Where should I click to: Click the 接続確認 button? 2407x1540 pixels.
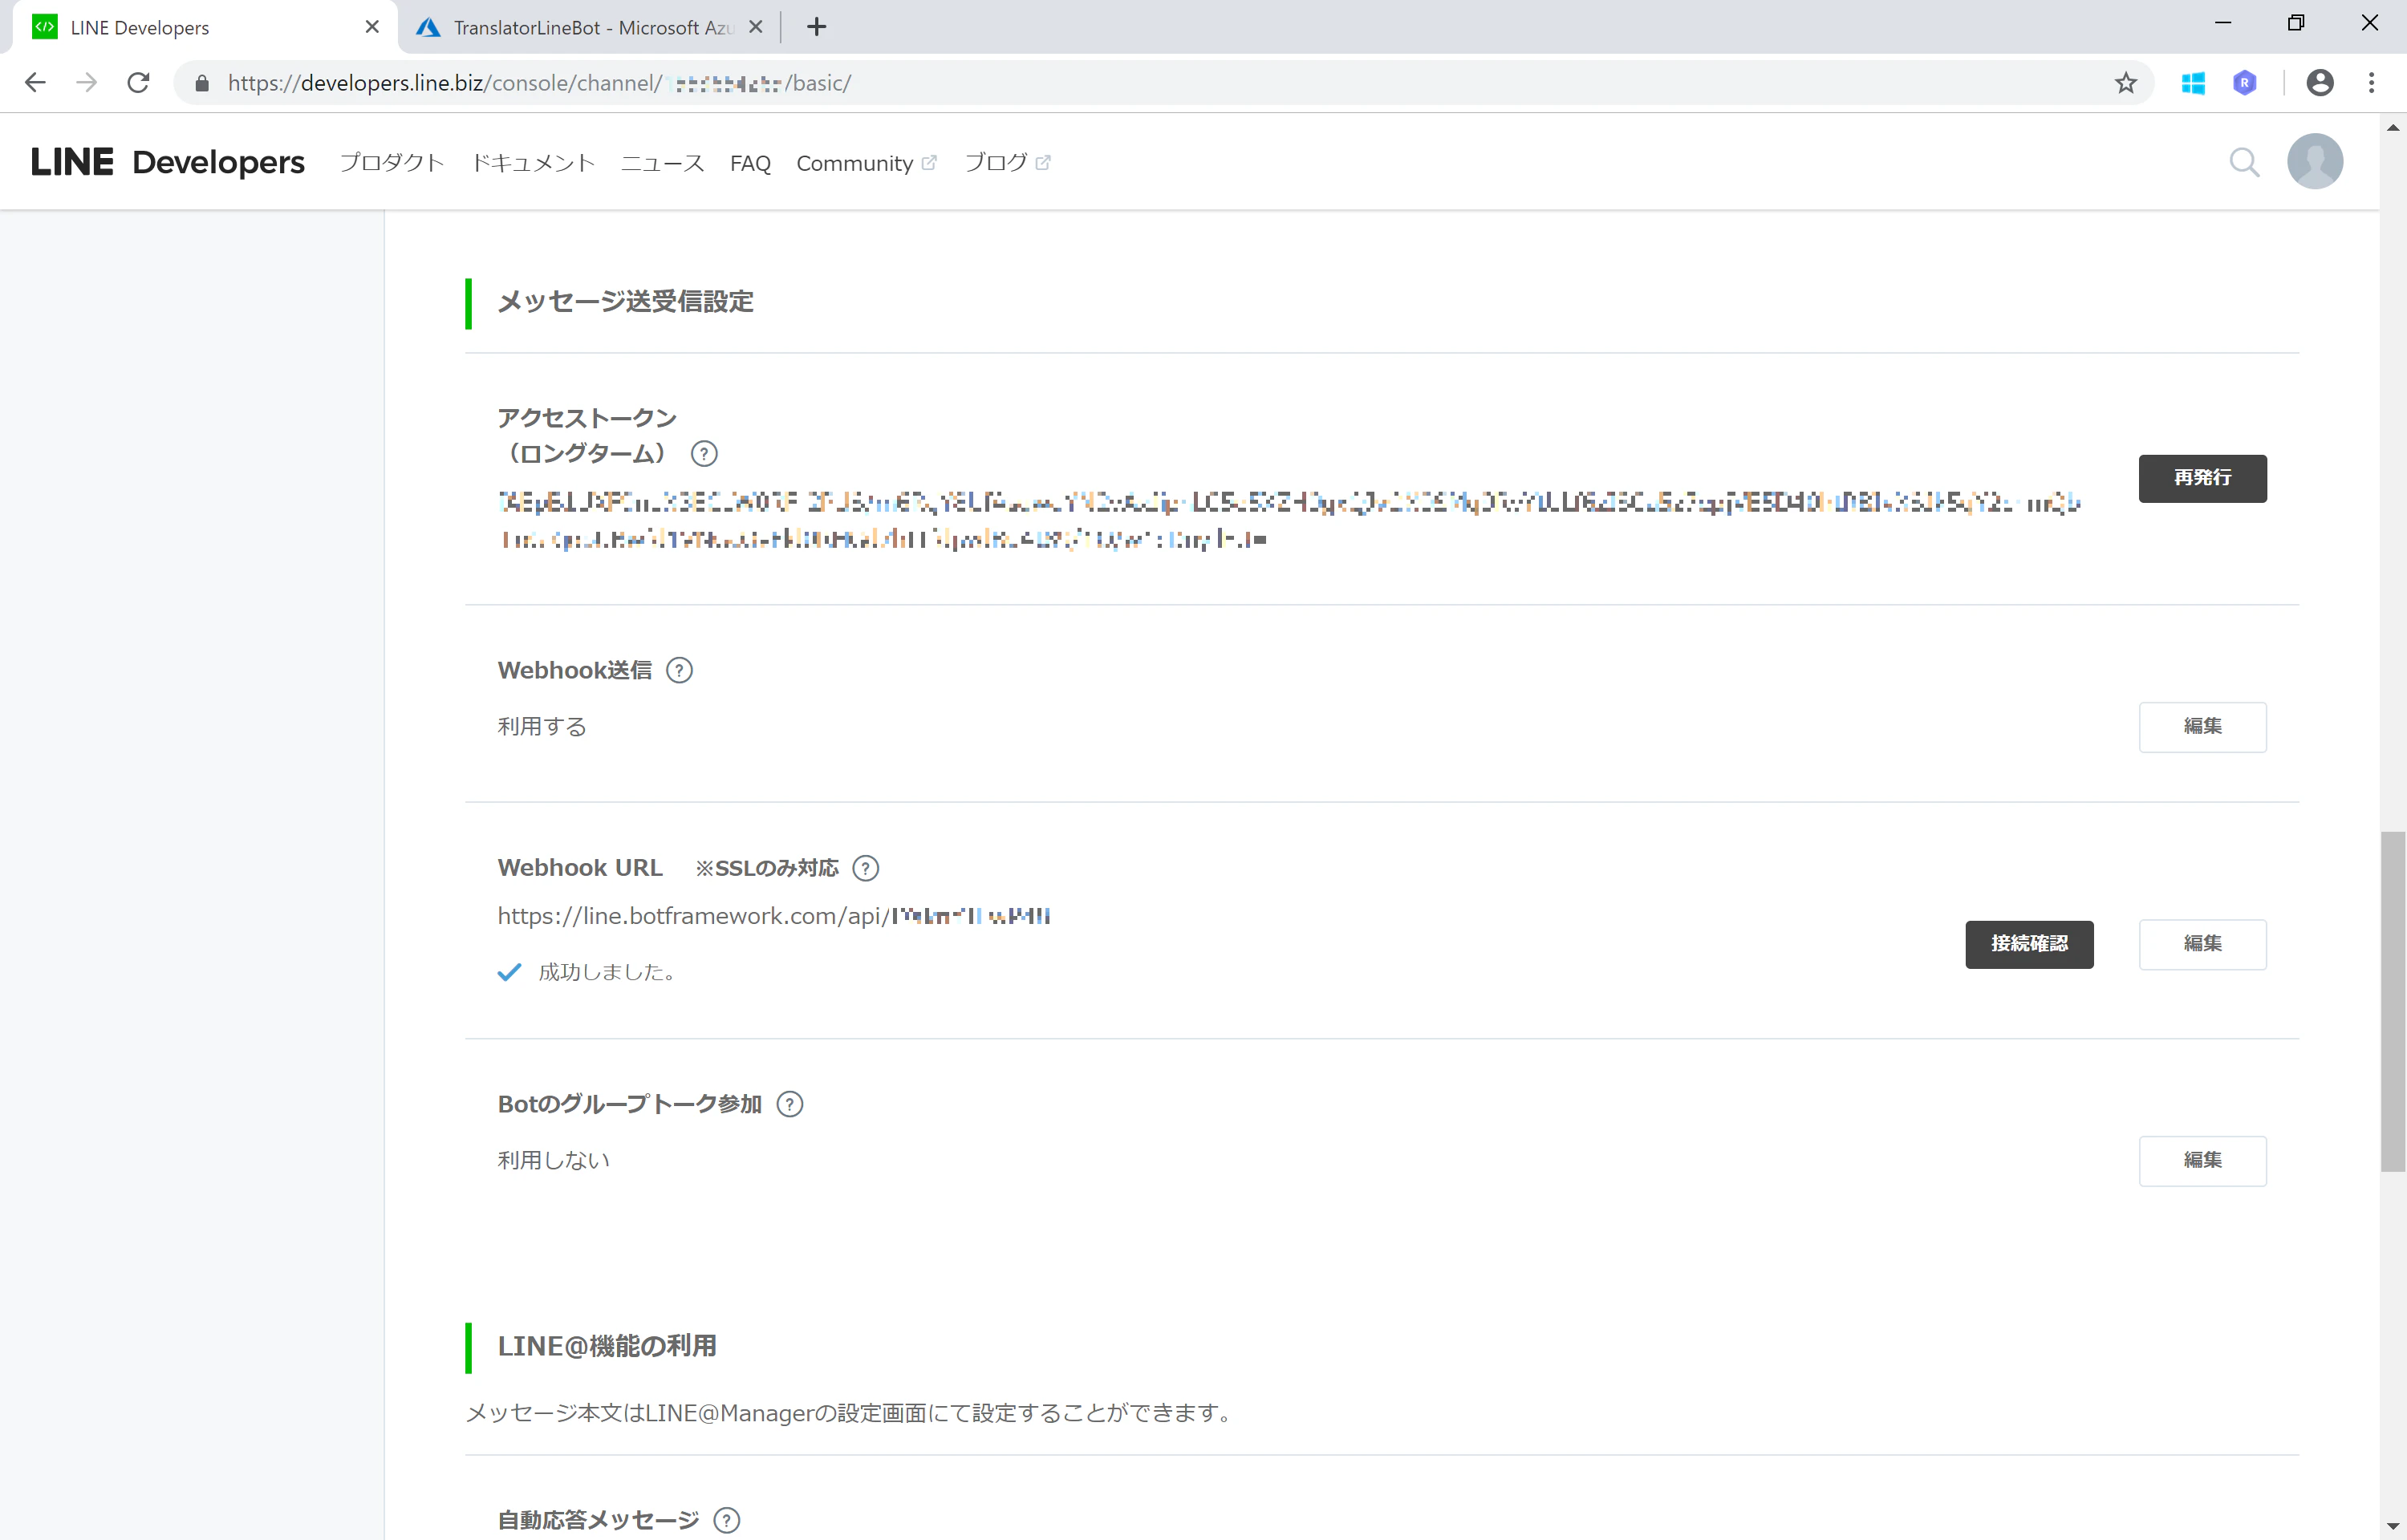click(2029, 944)
